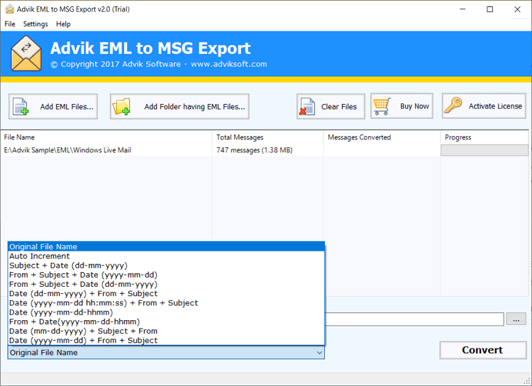This screenshot has width=532, height=386.
Task: Click the destination path input field
Action: (414, 319)
